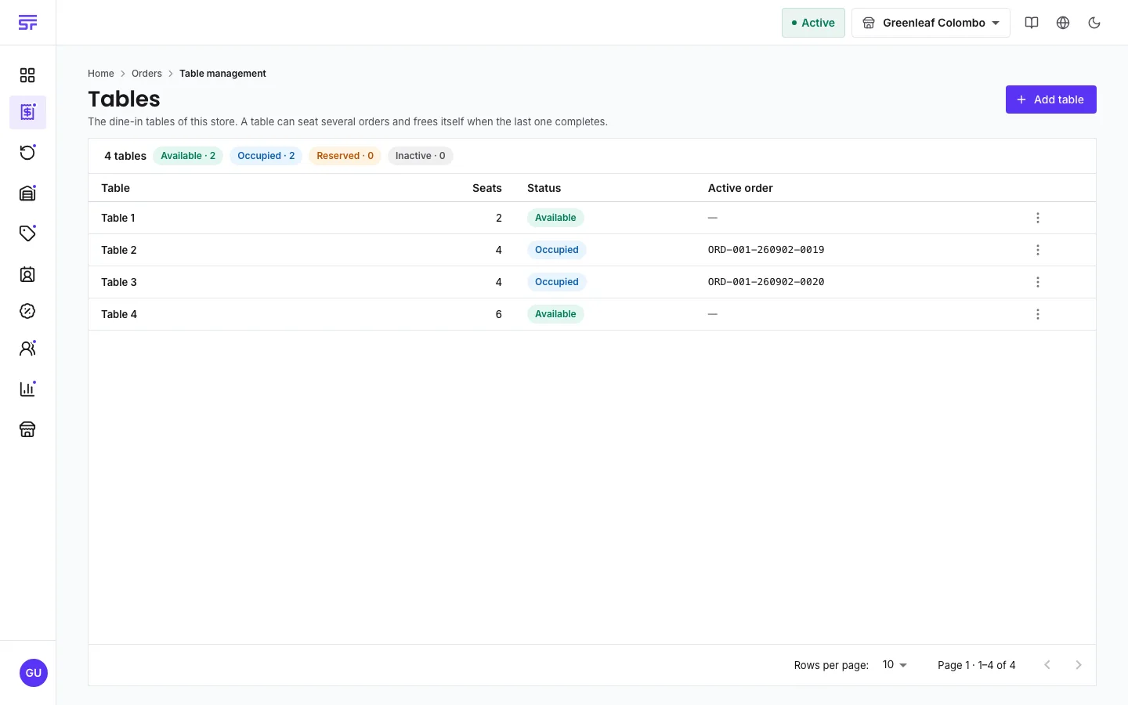Select the Table 4 row name
This screenshot has height=705, width=1128.
click(x=118, y=314)
